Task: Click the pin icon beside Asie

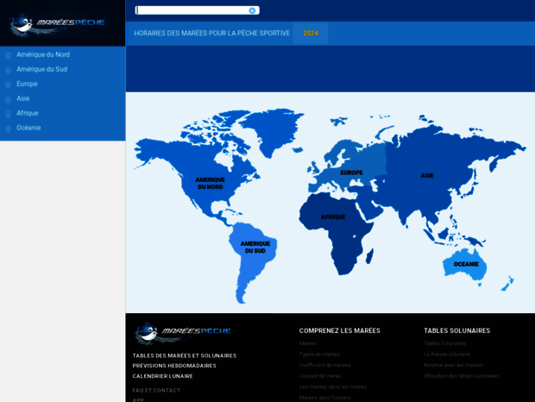Action: tap(8, 99)
